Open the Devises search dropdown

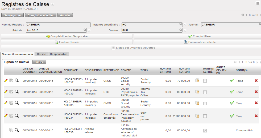(181, 30)
